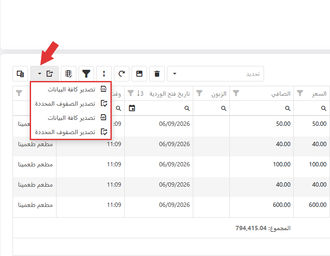Select 11:09 time in 100.00 row

tap(114, 164)
